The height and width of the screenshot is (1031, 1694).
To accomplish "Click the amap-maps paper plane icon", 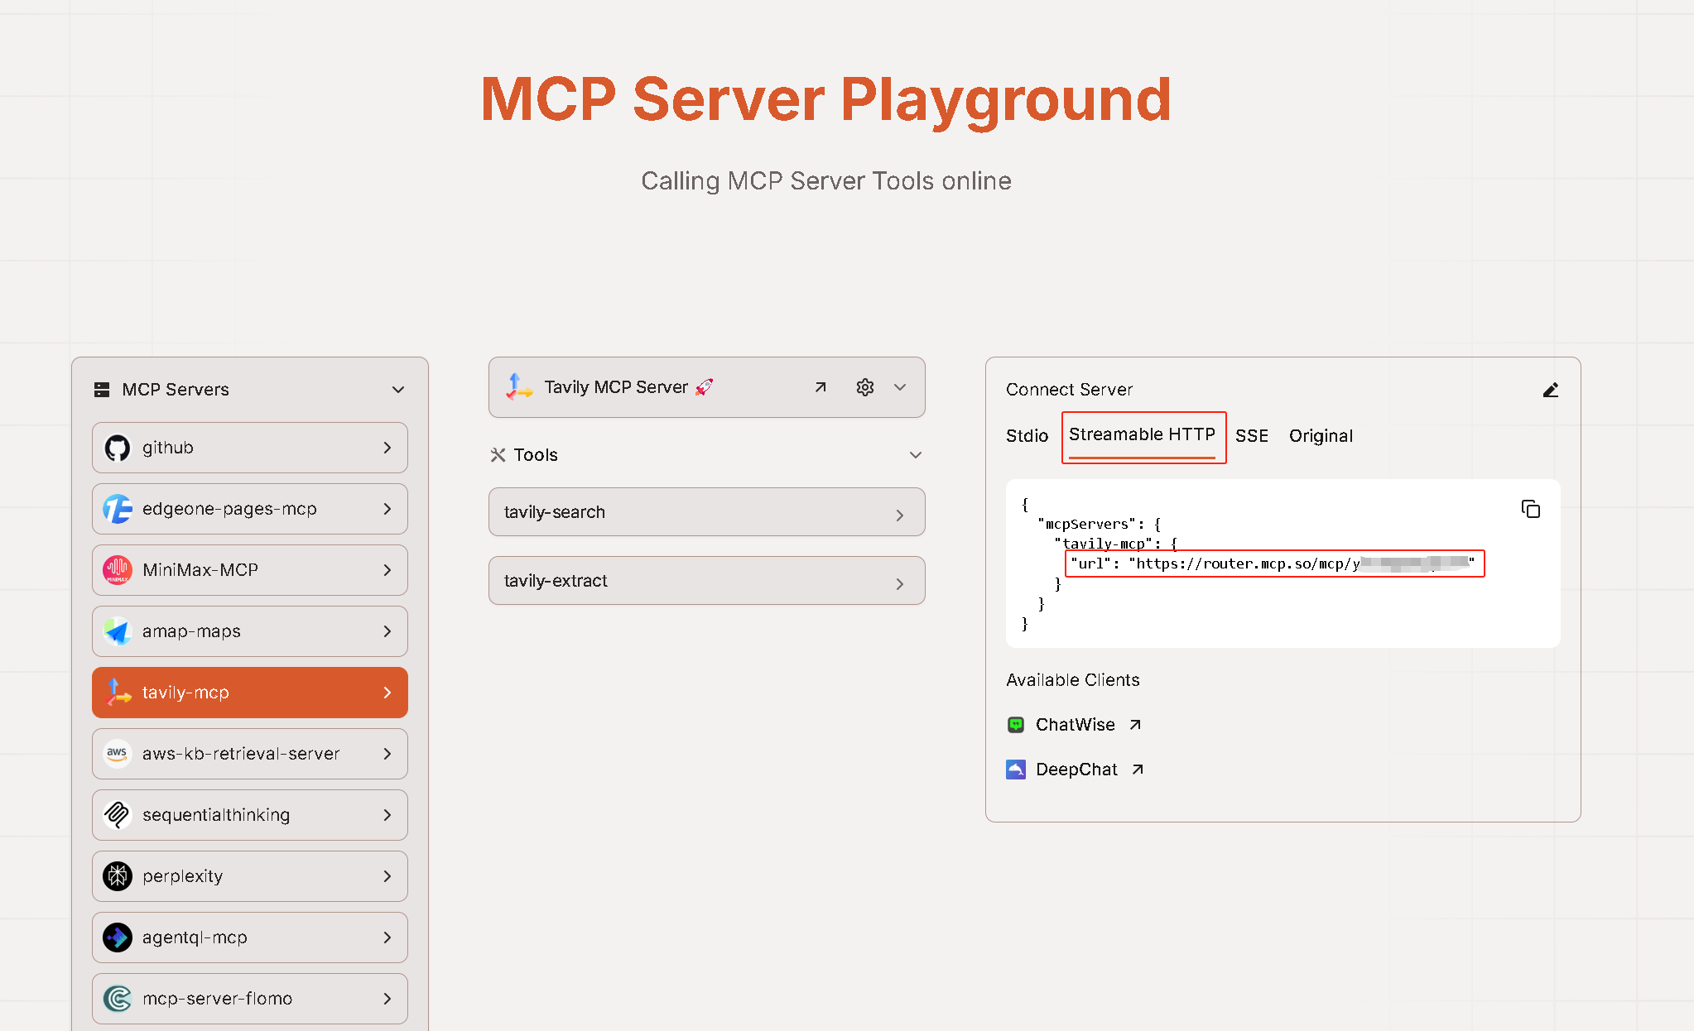I will (x=118, y=631).
